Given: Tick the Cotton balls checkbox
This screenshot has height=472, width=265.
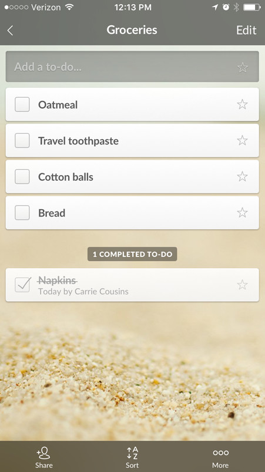Looking at the screenshot, I should 22,177.
